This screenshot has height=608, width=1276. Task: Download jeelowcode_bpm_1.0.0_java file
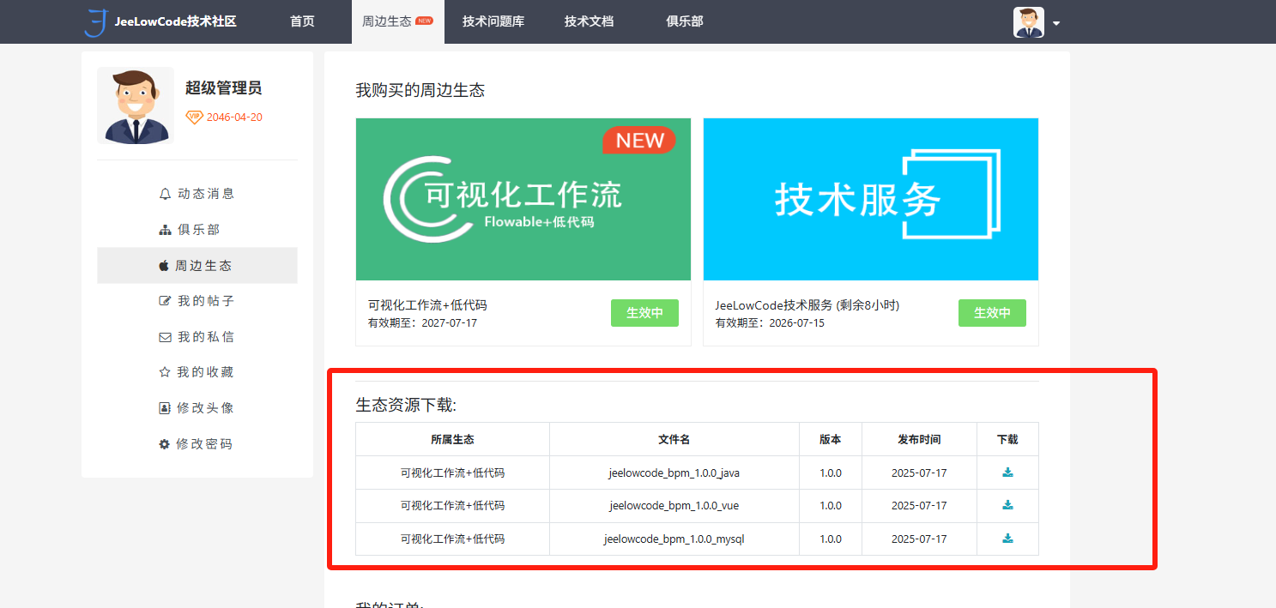coord(1007,473)
